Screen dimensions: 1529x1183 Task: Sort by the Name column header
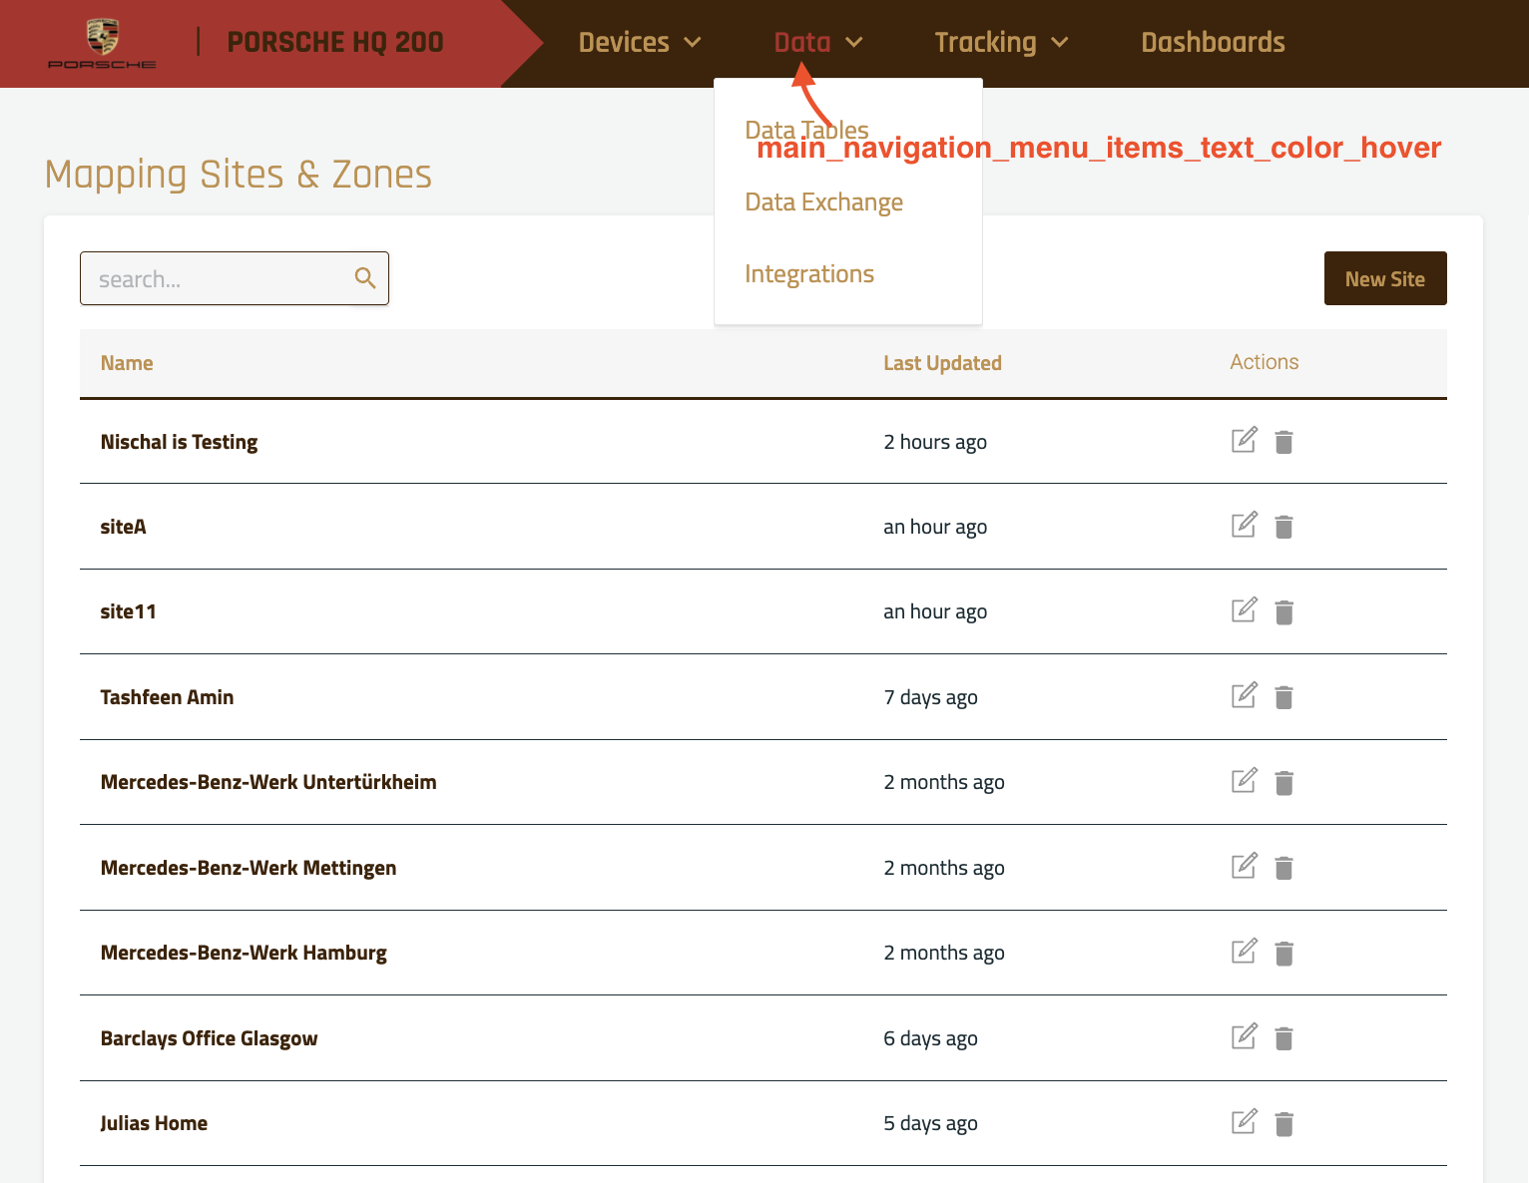click(x=127, y=363)
